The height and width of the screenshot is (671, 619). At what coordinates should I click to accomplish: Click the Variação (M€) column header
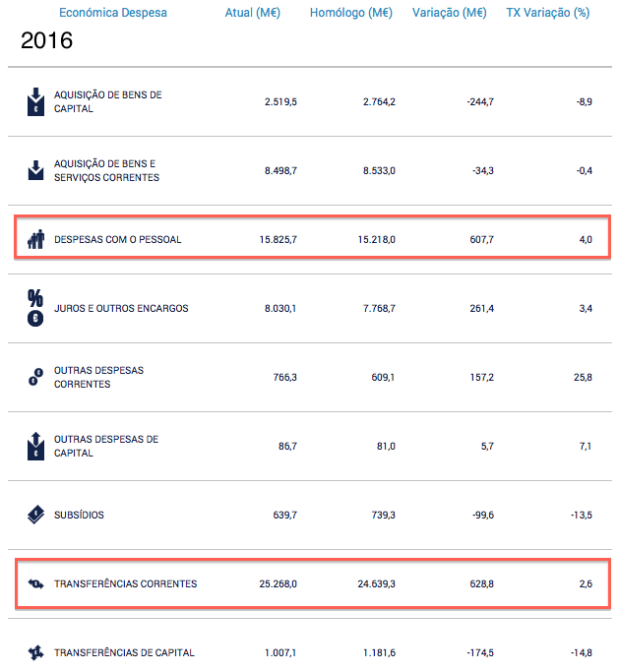click(450, 13)
